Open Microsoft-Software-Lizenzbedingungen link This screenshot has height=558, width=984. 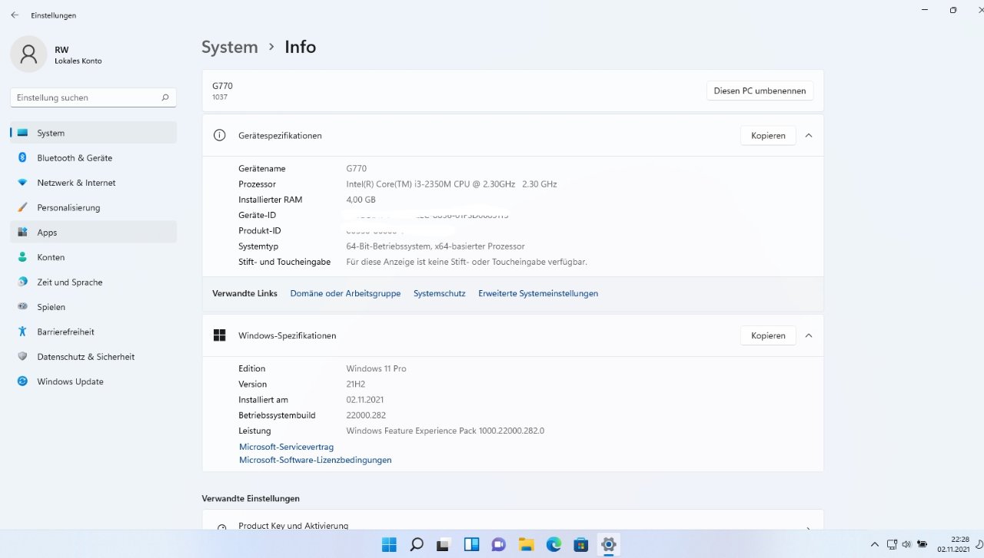[x=315, y=460]
